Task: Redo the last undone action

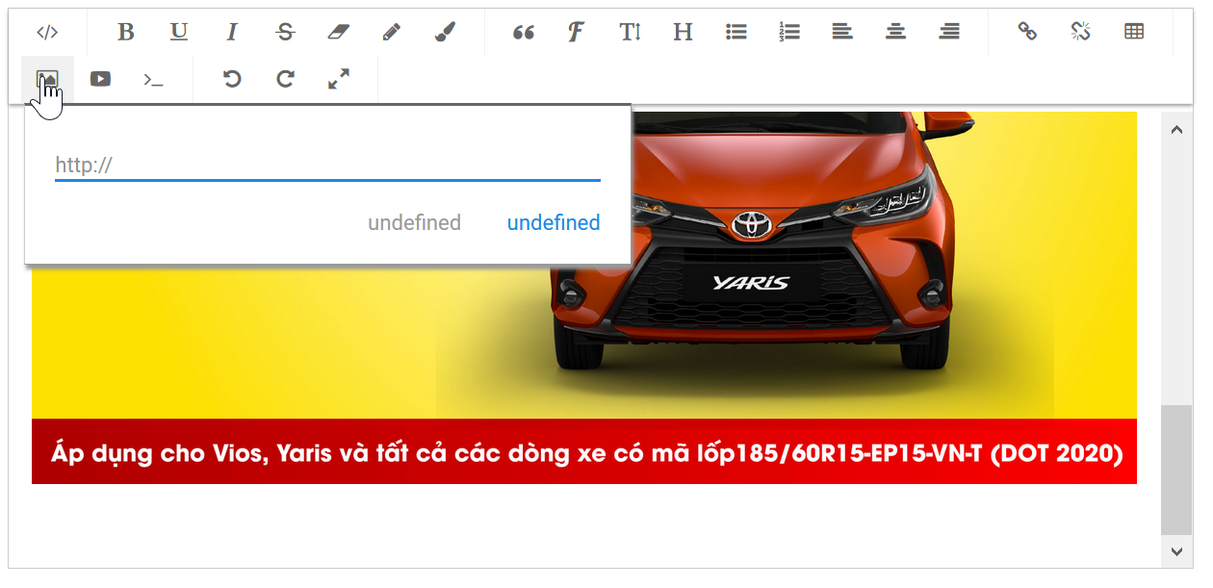Action: point(285,79)
